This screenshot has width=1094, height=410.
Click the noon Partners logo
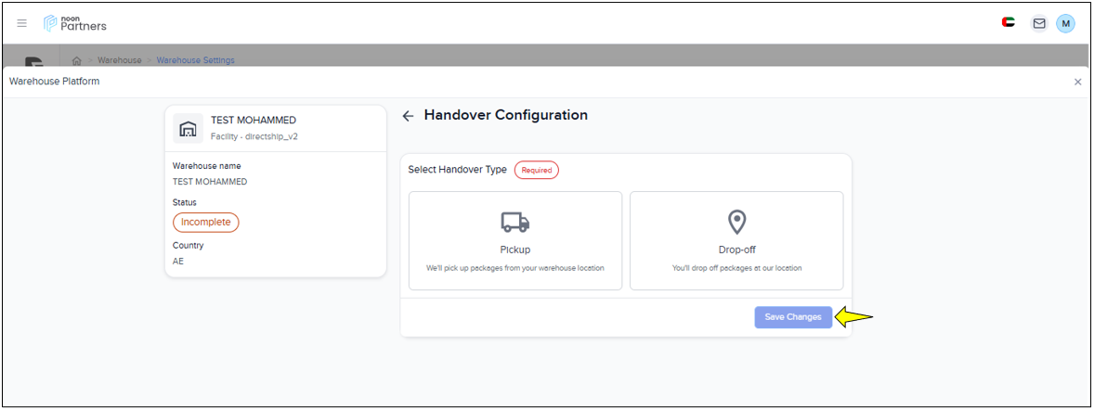74,24
